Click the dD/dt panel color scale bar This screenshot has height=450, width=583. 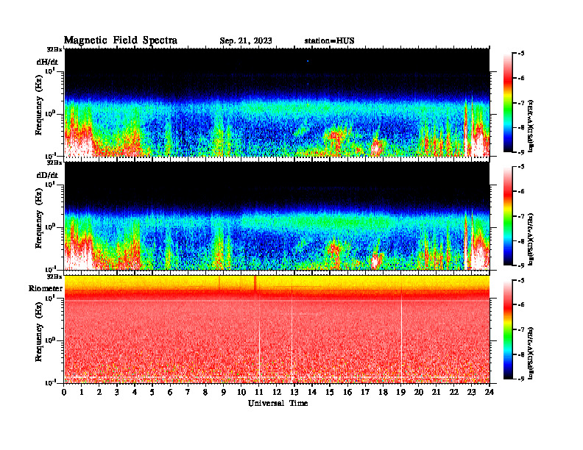click(x=508, y=215)
